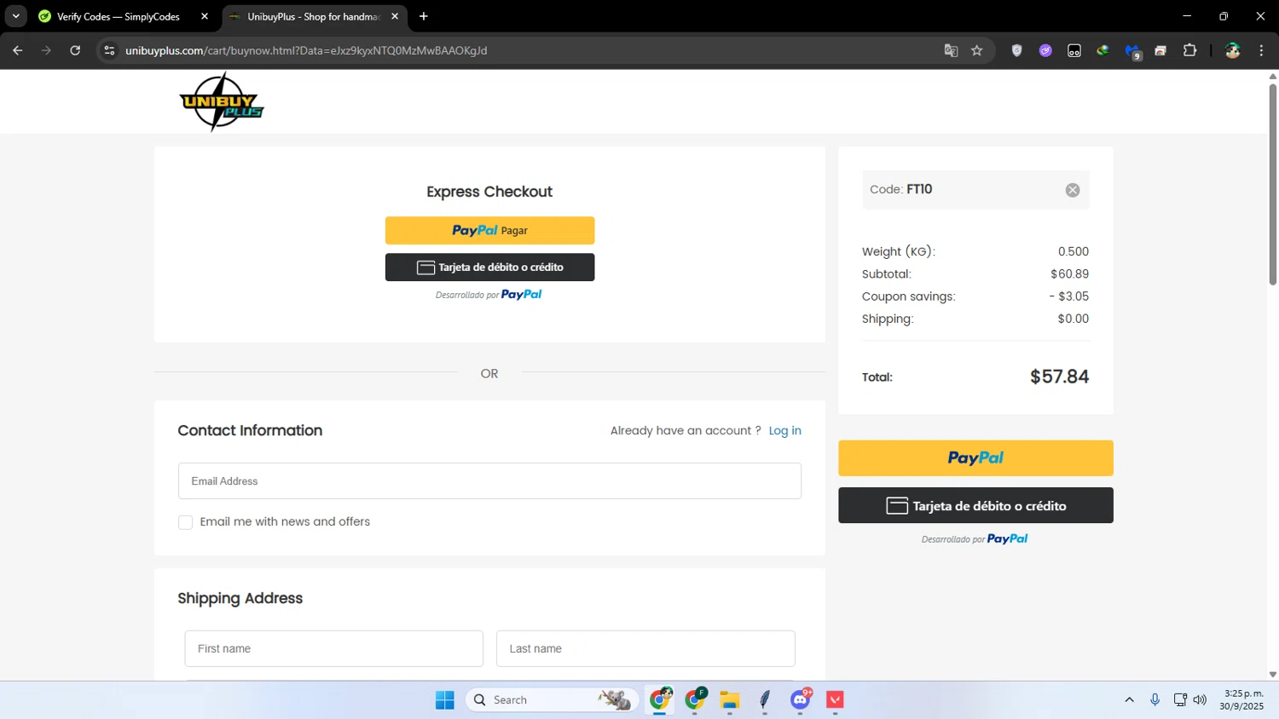
Task: Check Email me with news and offers
Action: click(x=185, y=522)
